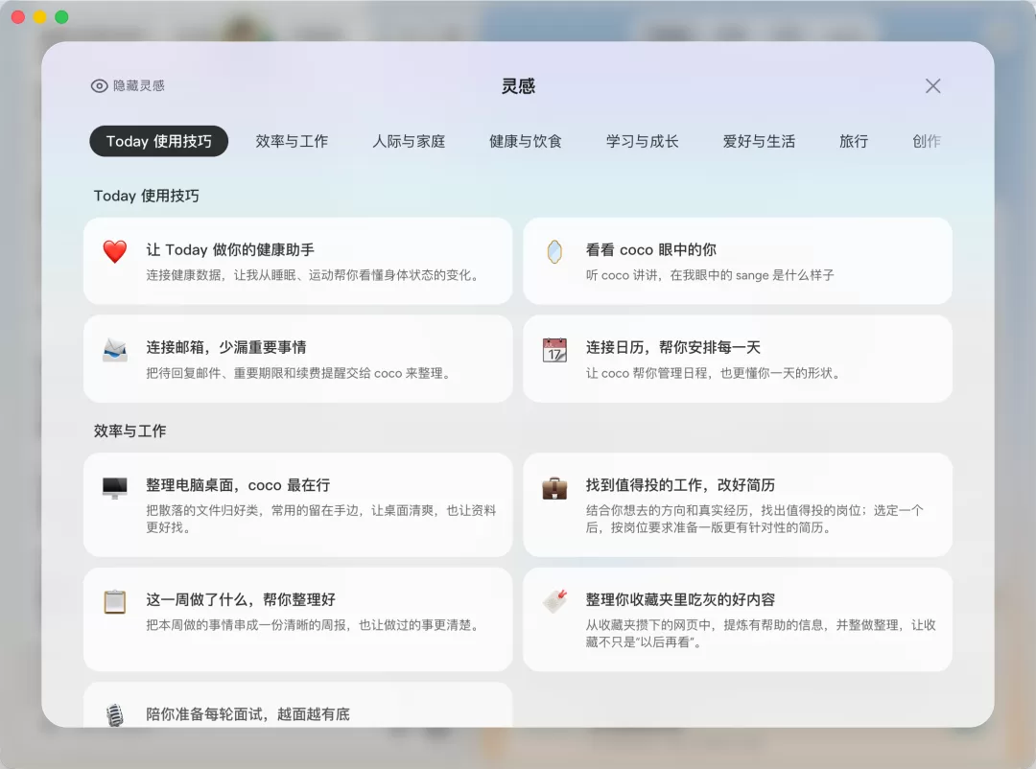Click the bookmark tag icon
The width and height of the screenshot is (1036, 769).
coord(555,600)
